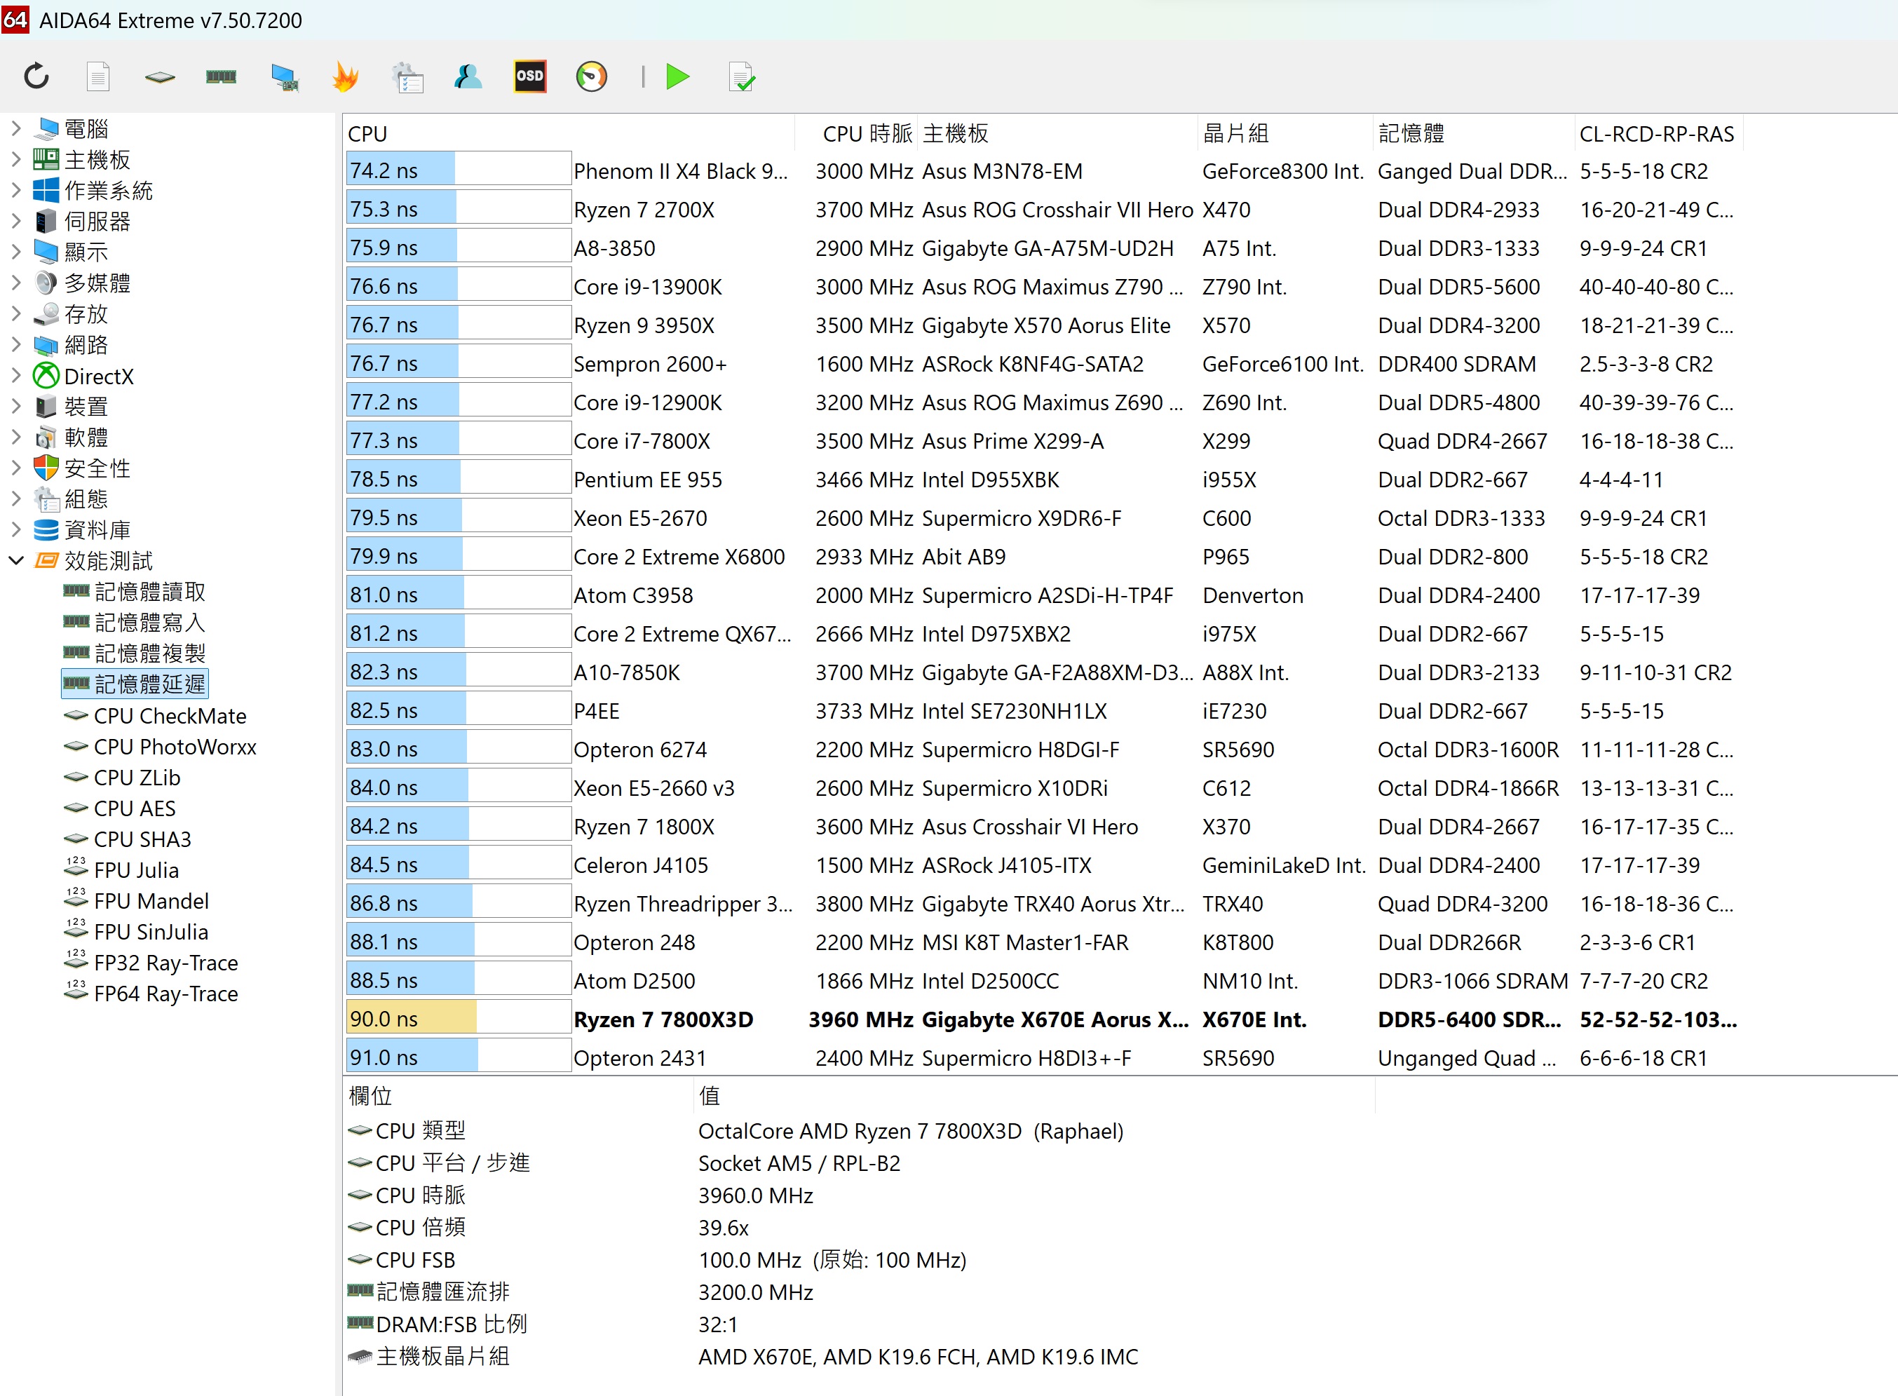Select the 存放 storage icon in tree

[x=46, y=313]
